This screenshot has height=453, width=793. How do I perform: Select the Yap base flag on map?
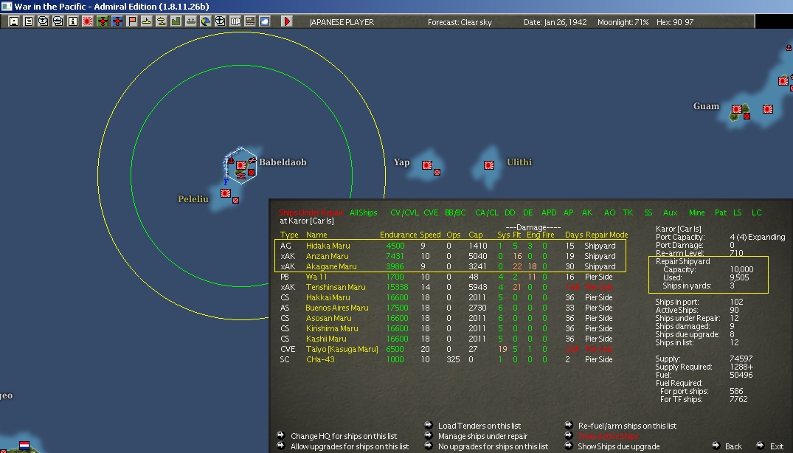pos(427,165)
